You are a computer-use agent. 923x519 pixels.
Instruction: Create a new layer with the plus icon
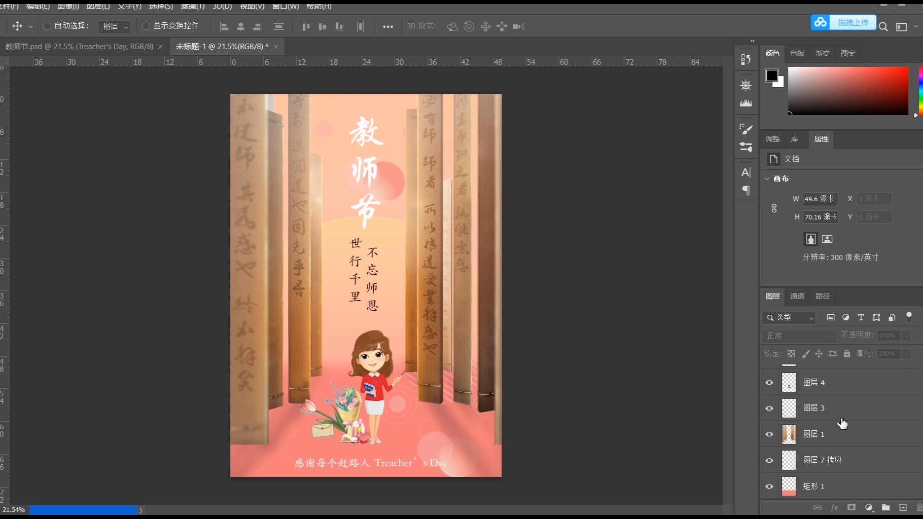[x=903, y=507]
